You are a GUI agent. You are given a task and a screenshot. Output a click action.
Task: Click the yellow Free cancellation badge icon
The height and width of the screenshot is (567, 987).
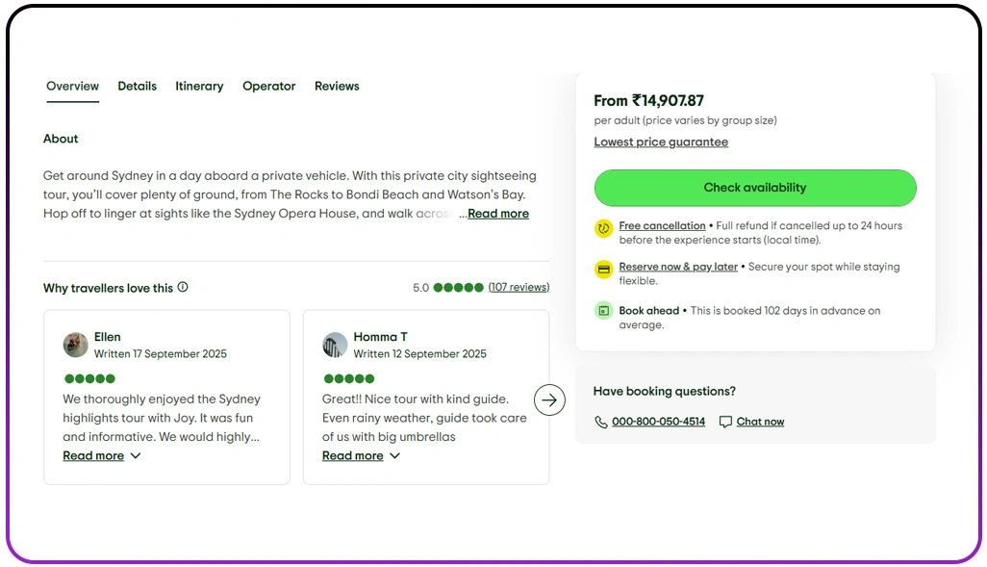point(604,227)
